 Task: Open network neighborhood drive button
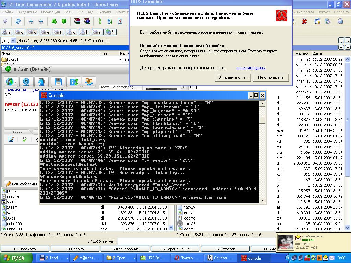click(x=111, y=32)
